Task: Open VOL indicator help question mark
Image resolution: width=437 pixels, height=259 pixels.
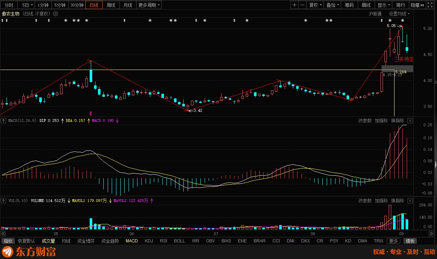Action: (x=4, y=201)
